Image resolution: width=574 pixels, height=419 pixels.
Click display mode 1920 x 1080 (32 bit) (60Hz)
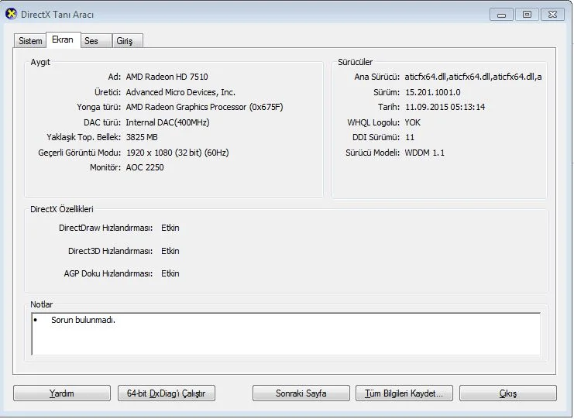[x=177, y=153]
